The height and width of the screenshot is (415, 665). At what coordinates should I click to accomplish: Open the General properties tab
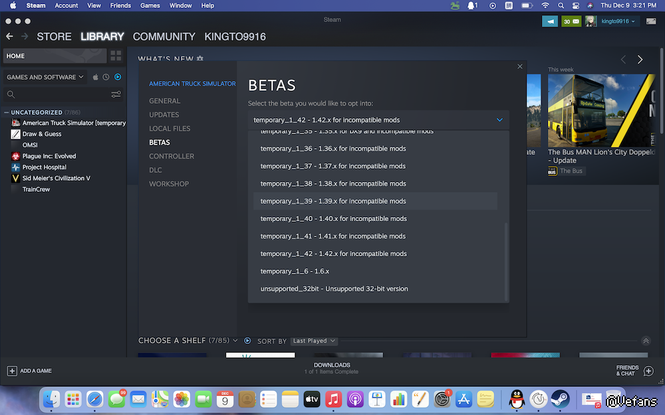click(x=164, y=101)
